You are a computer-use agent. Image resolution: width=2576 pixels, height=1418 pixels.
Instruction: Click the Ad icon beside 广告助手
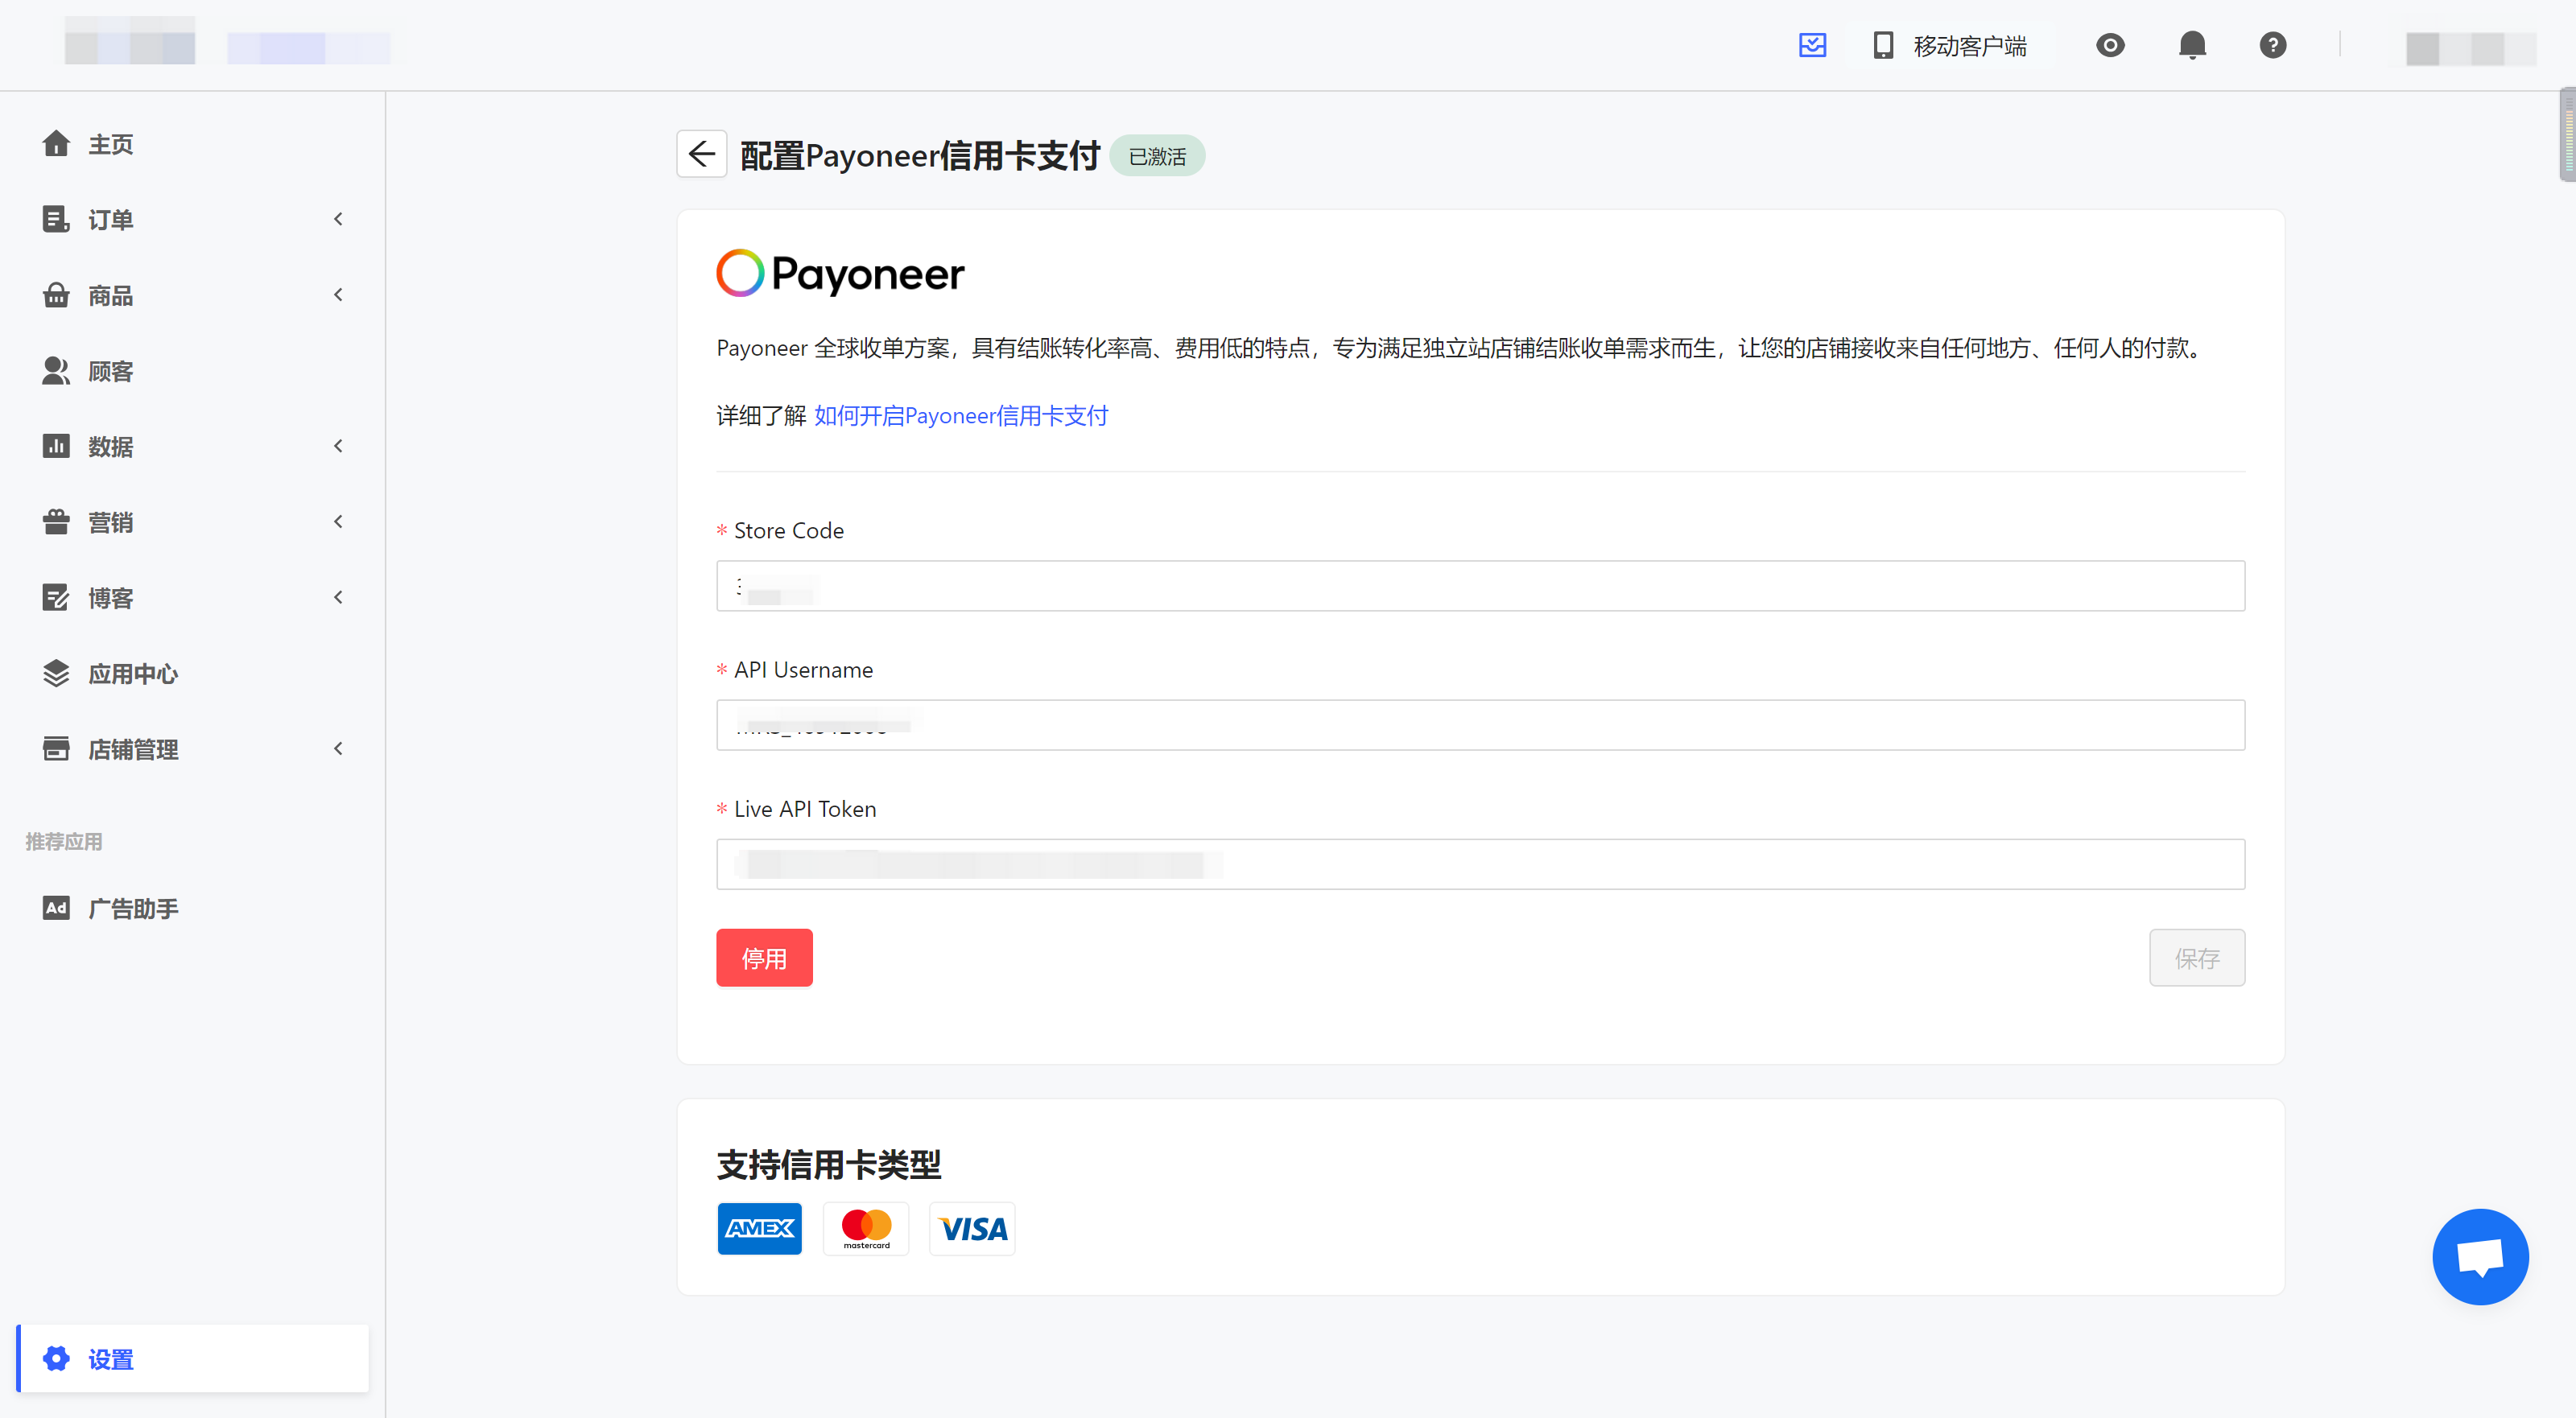click(x=56, y=908)
